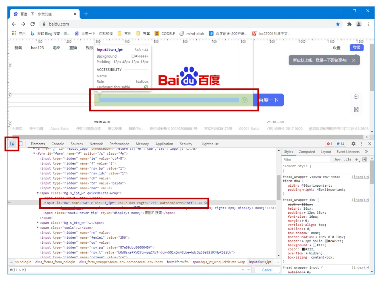The height and width of the screenshot is (281, 382).
Task: Click the #c4c7ce border color swatch
Action: [326, 241]
